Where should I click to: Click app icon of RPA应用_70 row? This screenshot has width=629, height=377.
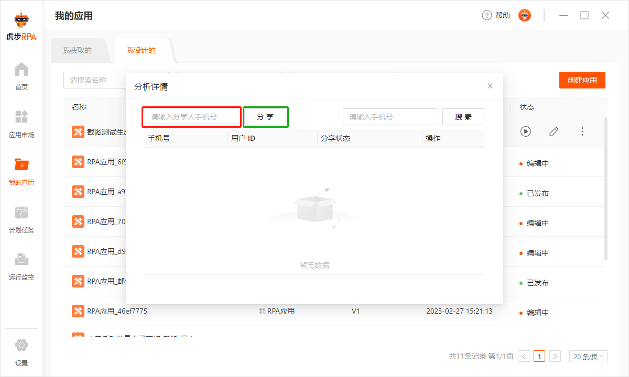(78, 221)
